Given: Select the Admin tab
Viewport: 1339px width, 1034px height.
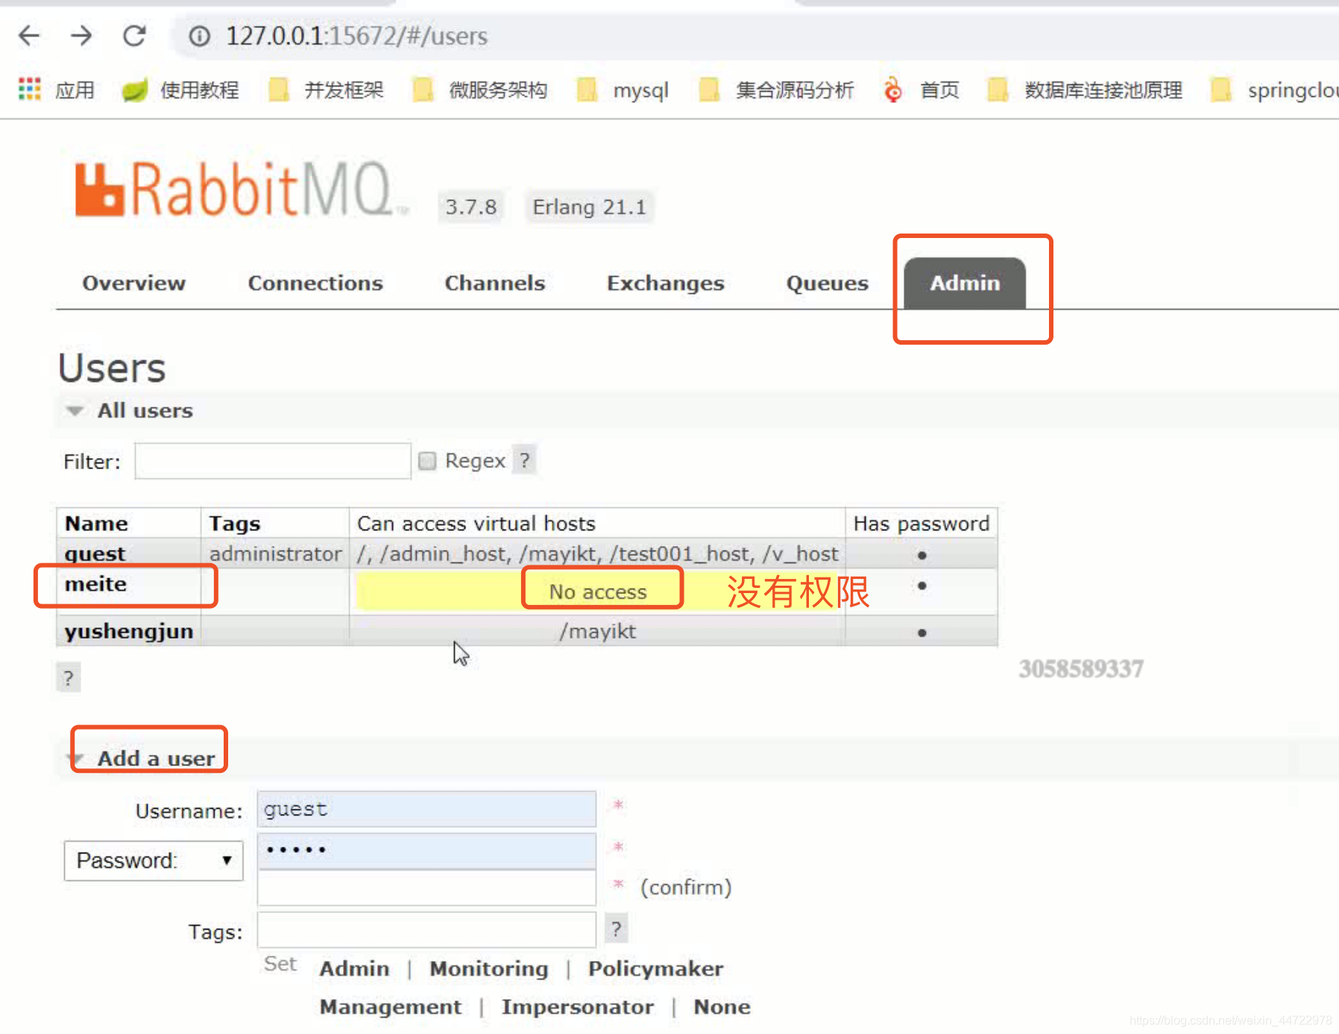Looking at the screenshot, I should coord(965,283).
